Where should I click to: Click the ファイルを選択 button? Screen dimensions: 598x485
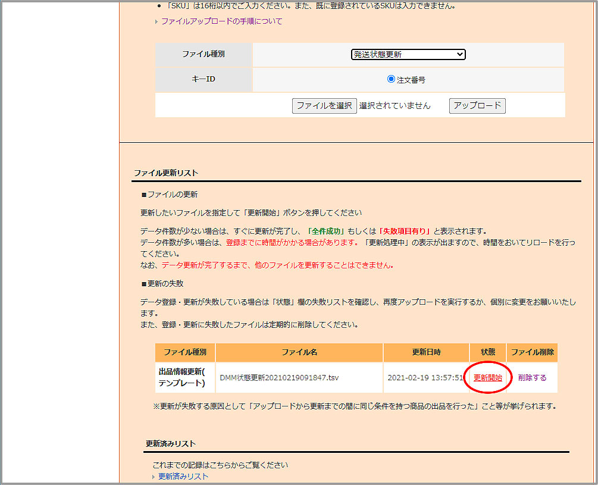tap(324, 105)
